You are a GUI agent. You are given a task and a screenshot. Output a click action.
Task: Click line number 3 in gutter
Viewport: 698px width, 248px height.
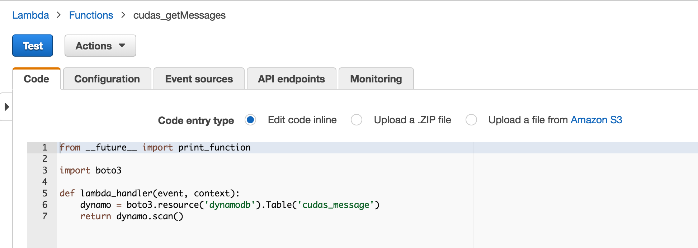tap(45, 170)
